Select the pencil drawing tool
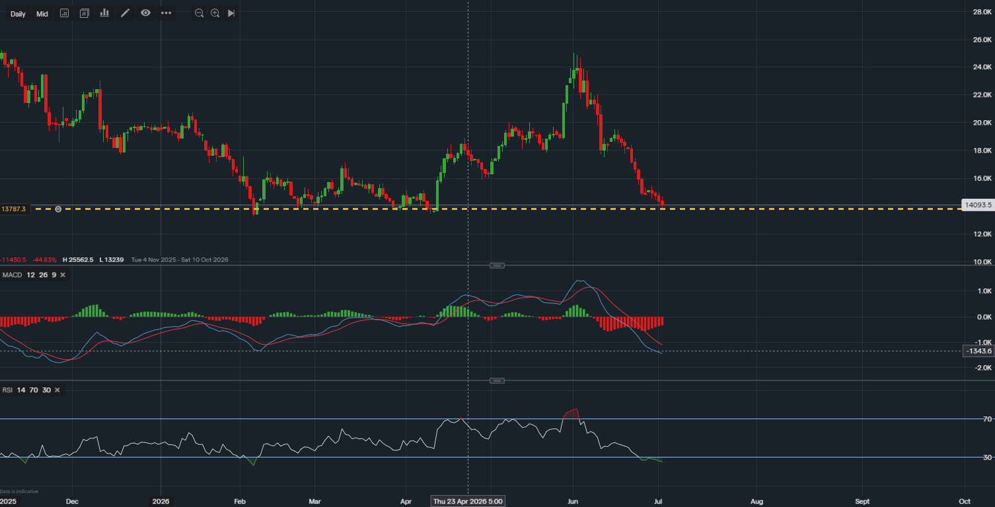Image resolution: width=995 pixels, height=507 pixels. tap(125, 13)
